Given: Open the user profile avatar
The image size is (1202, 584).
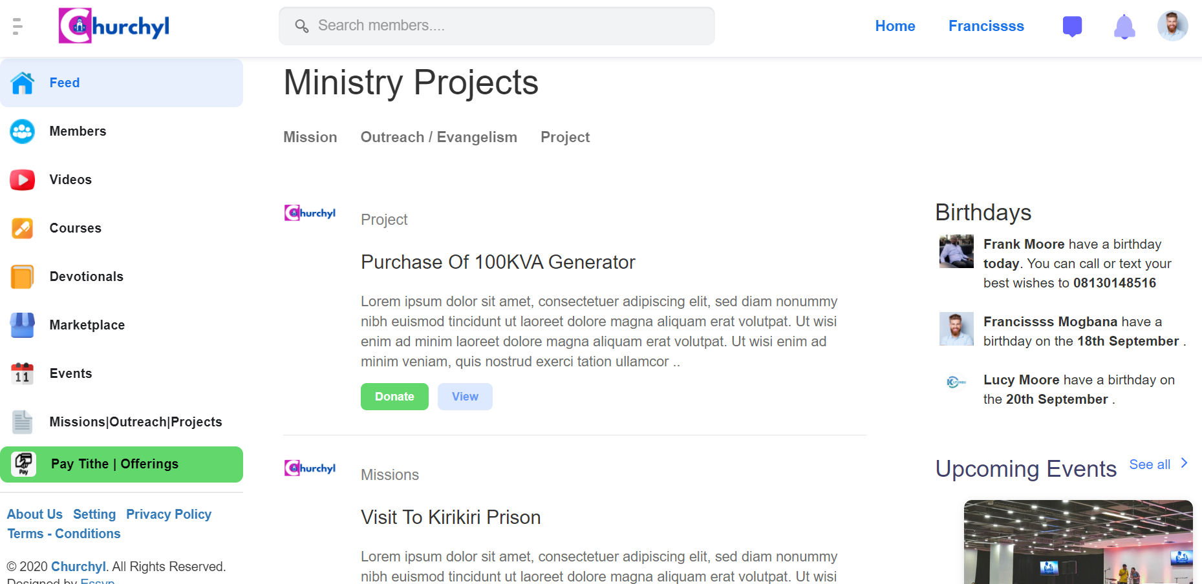Looking at the screenshot, I should pos(1172,26).
